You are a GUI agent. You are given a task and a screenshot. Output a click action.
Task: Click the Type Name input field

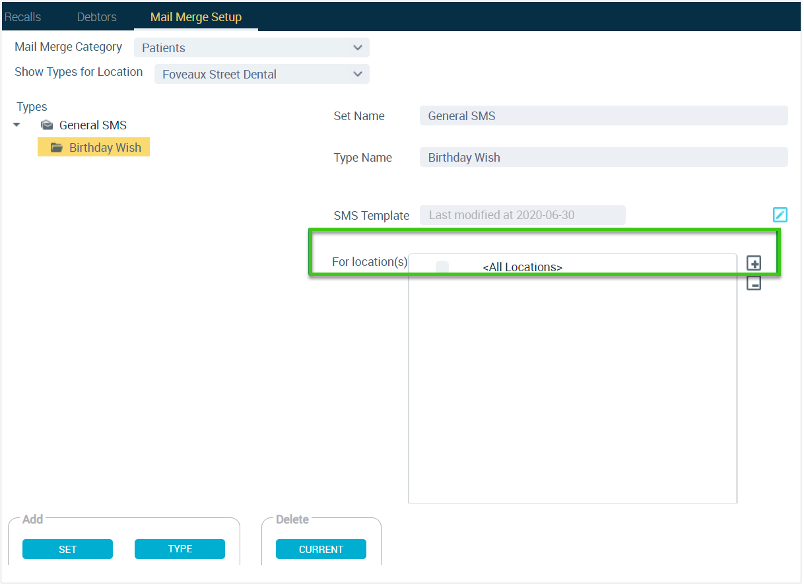point(604,157)
